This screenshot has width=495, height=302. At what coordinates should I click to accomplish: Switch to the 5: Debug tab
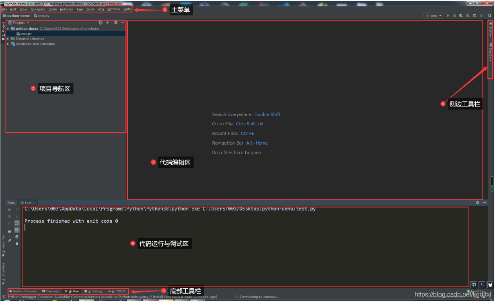(93, 291)
